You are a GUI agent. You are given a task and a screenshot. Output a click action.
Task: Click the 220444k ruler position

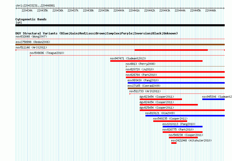[x=180, y=10]
